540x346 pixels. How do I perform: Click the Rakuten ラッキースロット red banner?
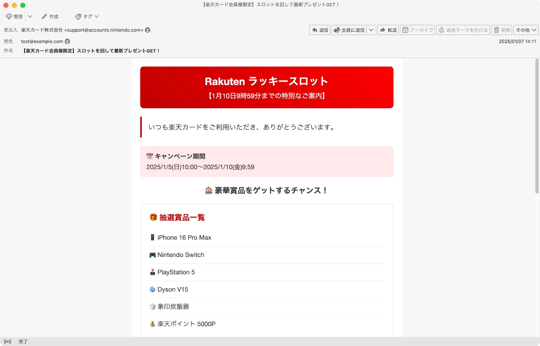point(267,87)
